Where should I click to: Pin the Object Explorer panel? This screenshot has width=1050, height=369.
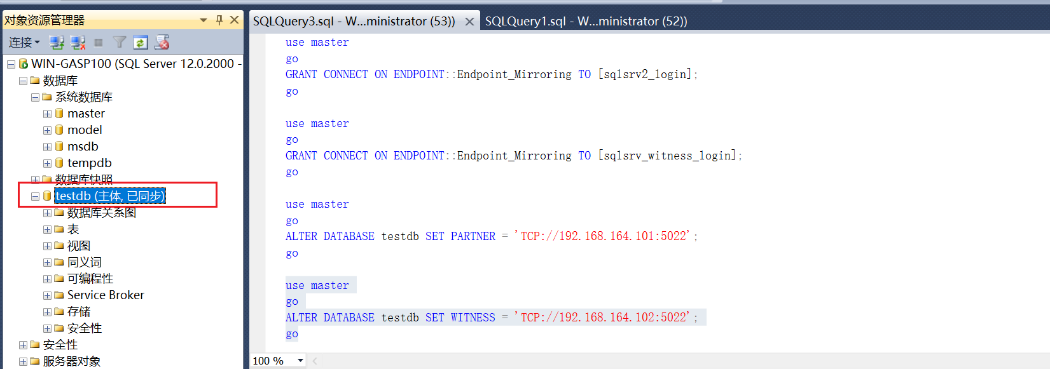pyautogui.click(x=219, y=20)
